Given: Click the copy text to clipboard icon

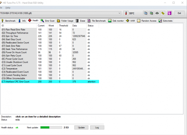Looking at the screenshot, I should 146,13.
